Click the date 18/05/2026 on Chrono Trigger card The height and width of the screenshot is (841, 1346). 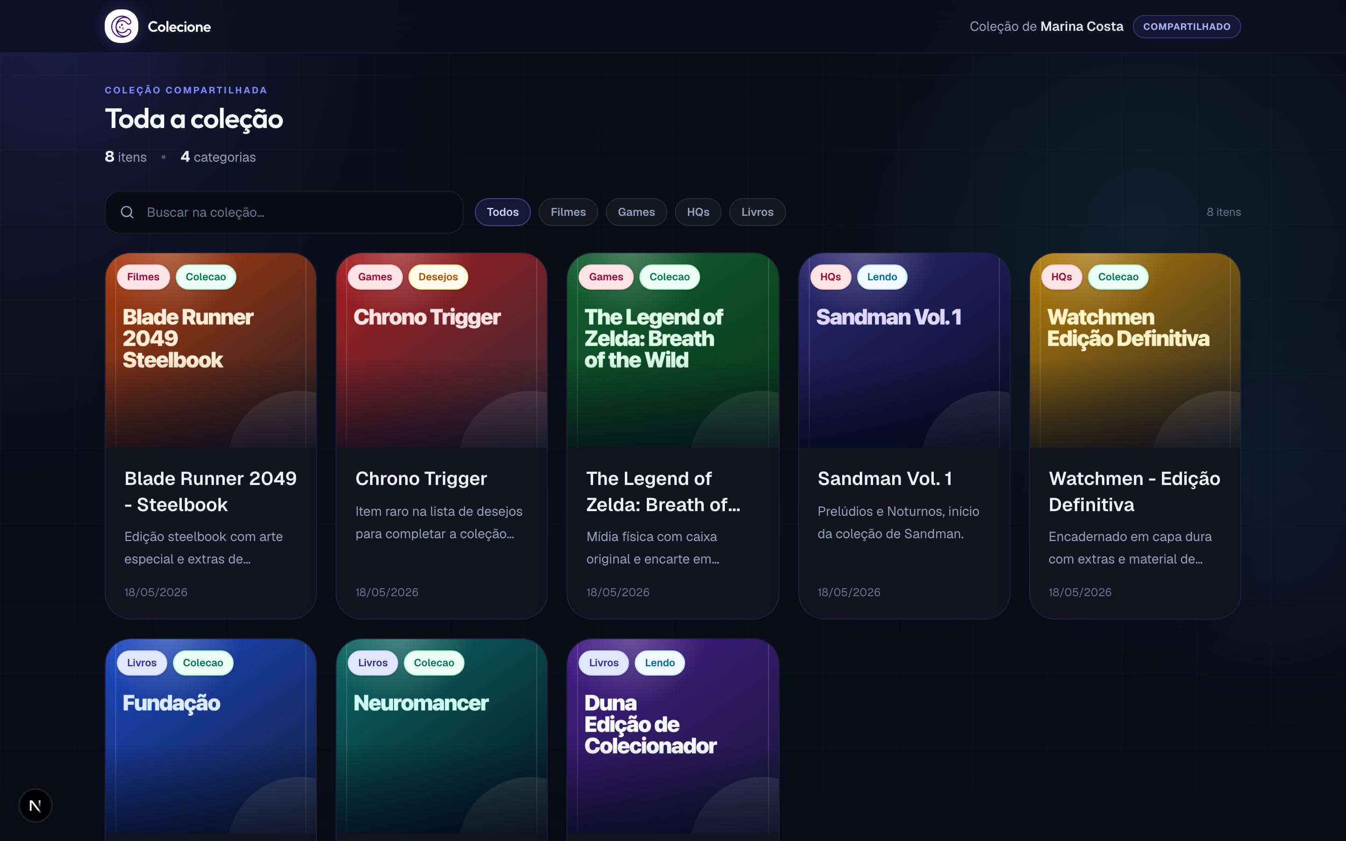pos(387,592)
